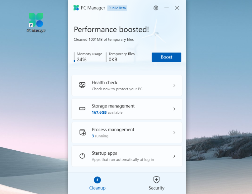Expand Process management with its chevron
This screenshot has width=252, height=194.
click(174, 133)
